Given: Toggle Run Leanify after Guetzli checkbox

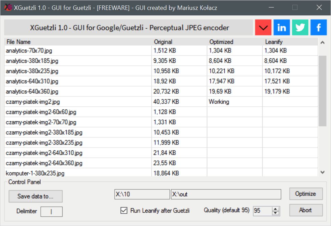Looking at the screenshot, I should point(124,210).
